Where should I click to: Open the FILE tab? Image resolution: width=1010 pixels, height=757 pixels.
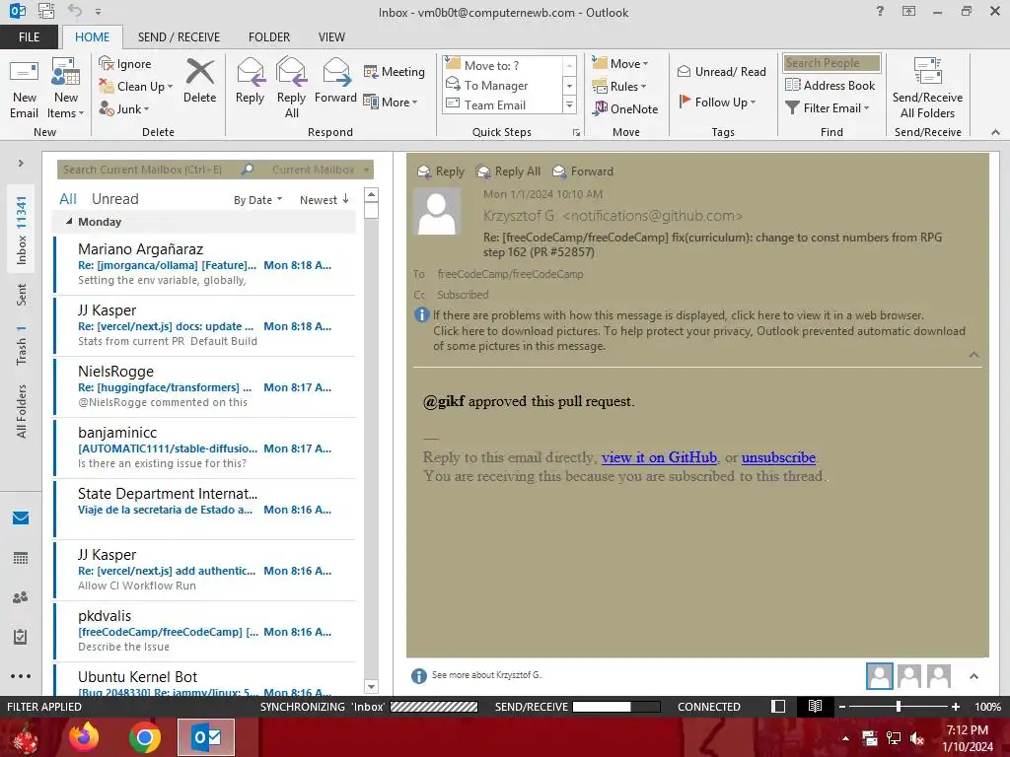tap(29, 37)
